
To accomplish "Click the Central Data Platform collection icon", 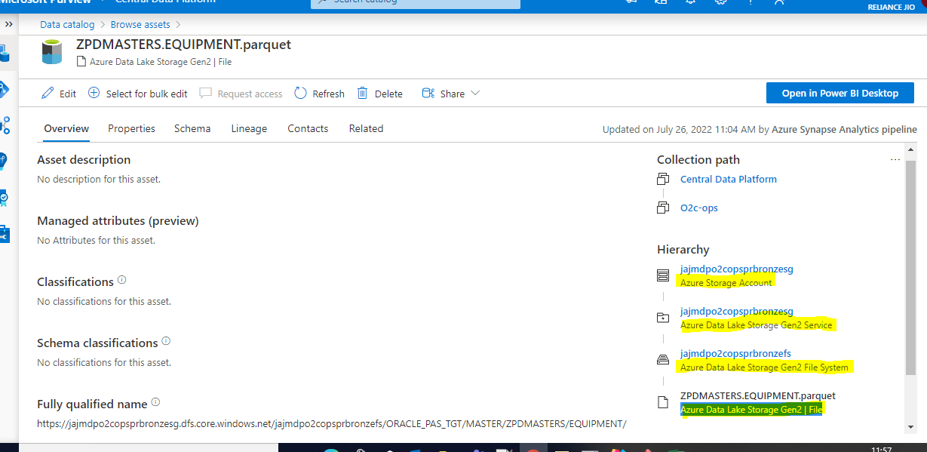I will (x=663, y=180).
